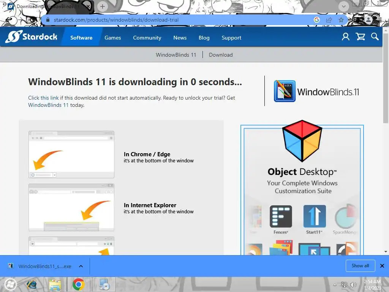The image size is (389, 292).
Task: Click the Google icon in address bar
Action: [316, 20]
